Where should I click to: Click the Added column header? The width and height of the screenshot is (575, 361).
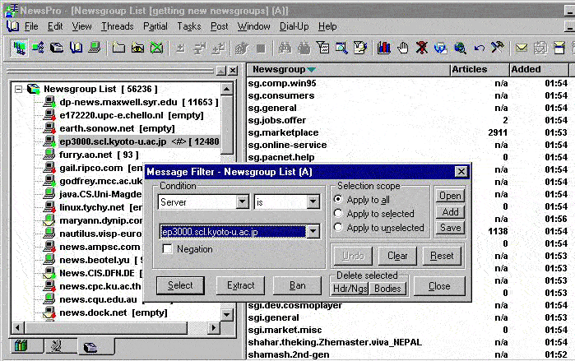539,69
